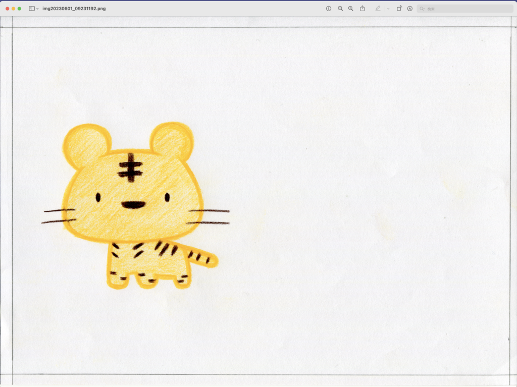The width and height of the screenshot is (517, 387).
Task: Expand the sidebar view options chevron
Action: [x=37, y=9]
